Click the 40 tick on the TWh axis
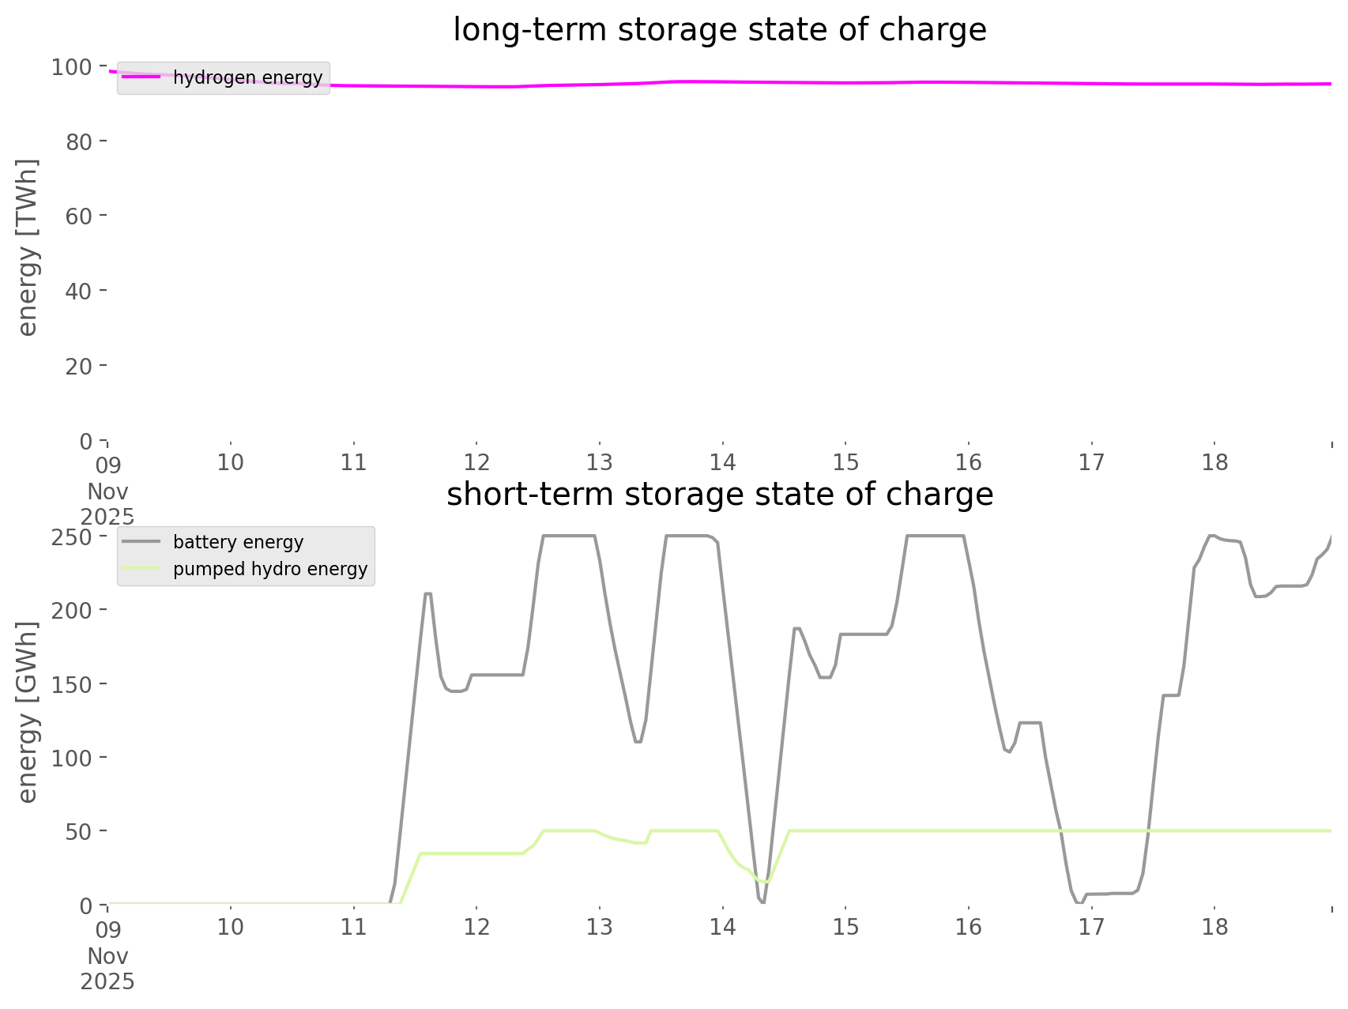Image resolution: width=1348 pixels, height=1009 pixels. pyautogui.click(x=79, y=291)
